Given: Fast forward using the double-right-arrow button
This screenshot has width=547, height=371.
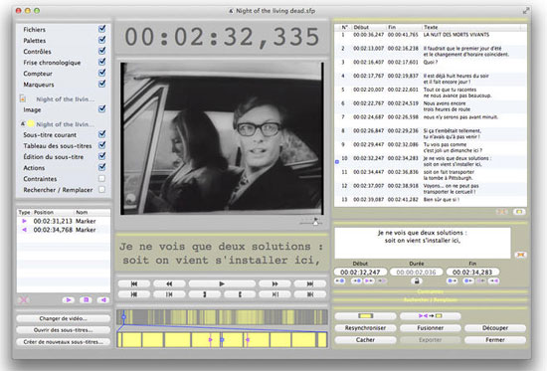Looking at the screenshot, I should pyautogui.click(x=274, y=283).
